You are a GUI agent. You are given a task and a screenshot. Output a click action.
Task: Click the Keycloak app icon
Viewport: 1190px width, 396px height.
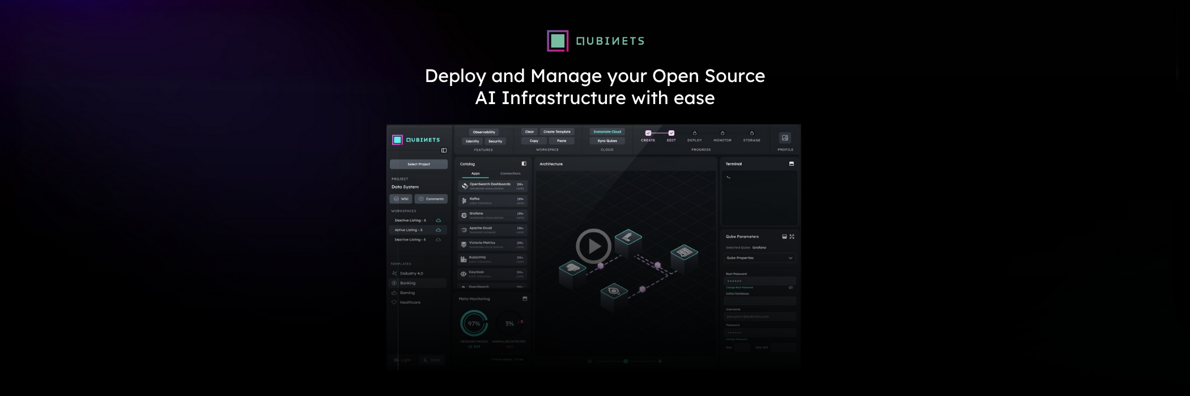(x=464, y=274)
